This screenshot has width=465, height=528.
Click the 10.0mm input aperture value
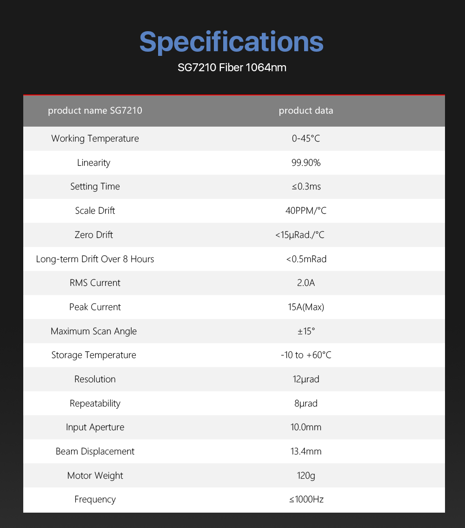(306, 427)
